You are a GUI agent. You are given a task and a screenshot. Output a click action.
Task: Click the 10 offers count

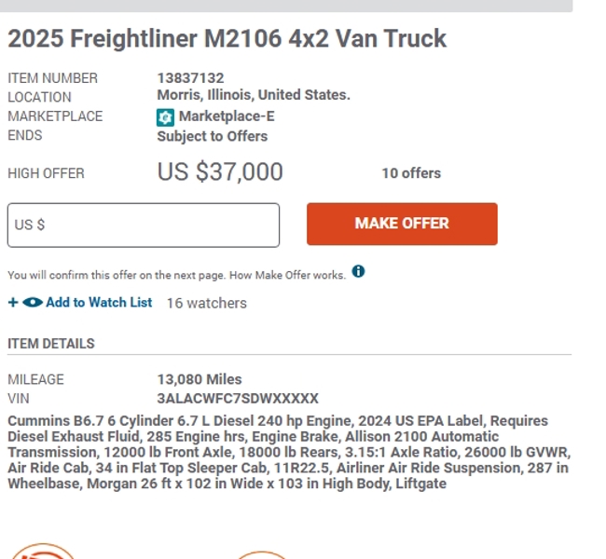(411, 173)
